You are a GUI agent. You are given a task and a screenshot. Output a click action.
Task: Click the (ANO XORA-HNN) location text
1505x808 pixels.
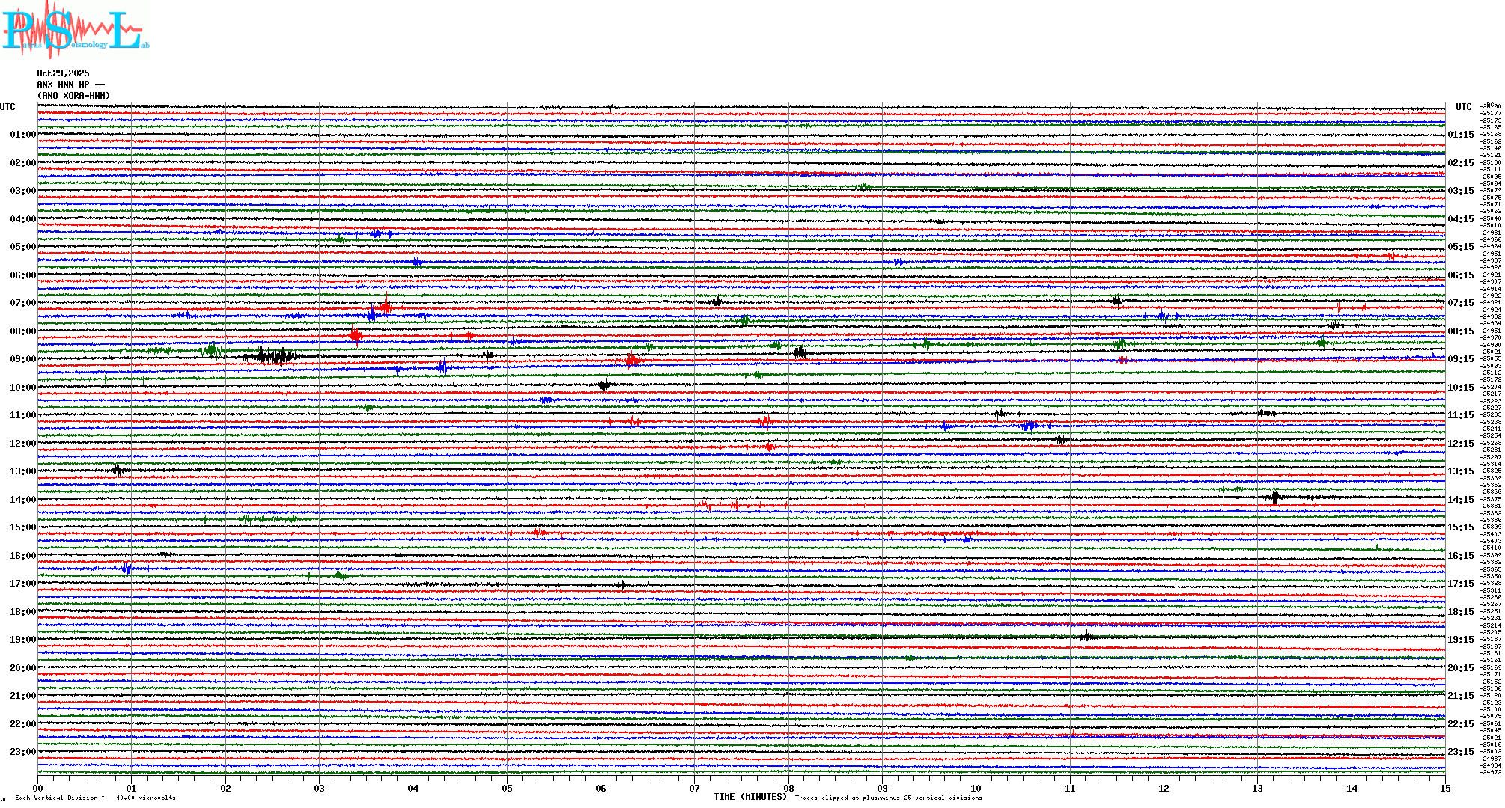73,96
